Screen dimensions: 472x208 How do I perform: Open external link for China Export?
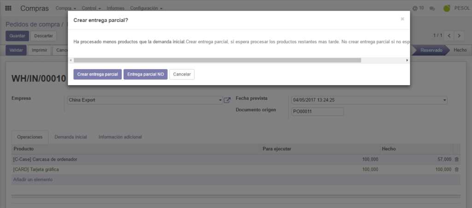227,100
